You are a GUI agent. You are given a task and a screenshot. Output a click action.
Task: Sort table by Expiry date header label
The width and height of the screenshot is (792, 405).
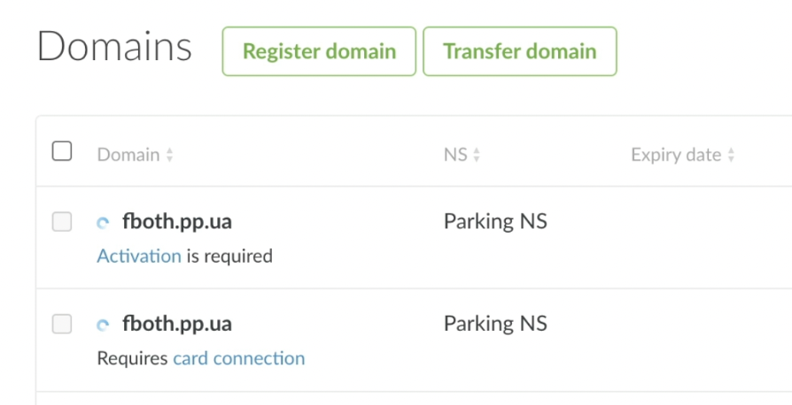(676, 155)
